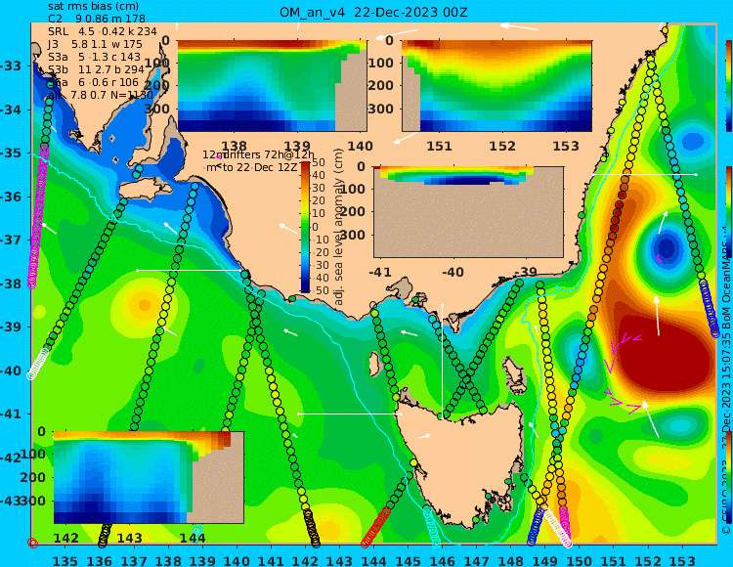Click the main longitude axis label 146
Viewport: 733px width, 567px height.
point(442,561)
